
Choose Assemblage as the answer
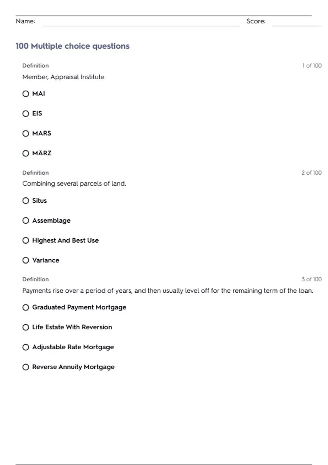pos(26,220)
